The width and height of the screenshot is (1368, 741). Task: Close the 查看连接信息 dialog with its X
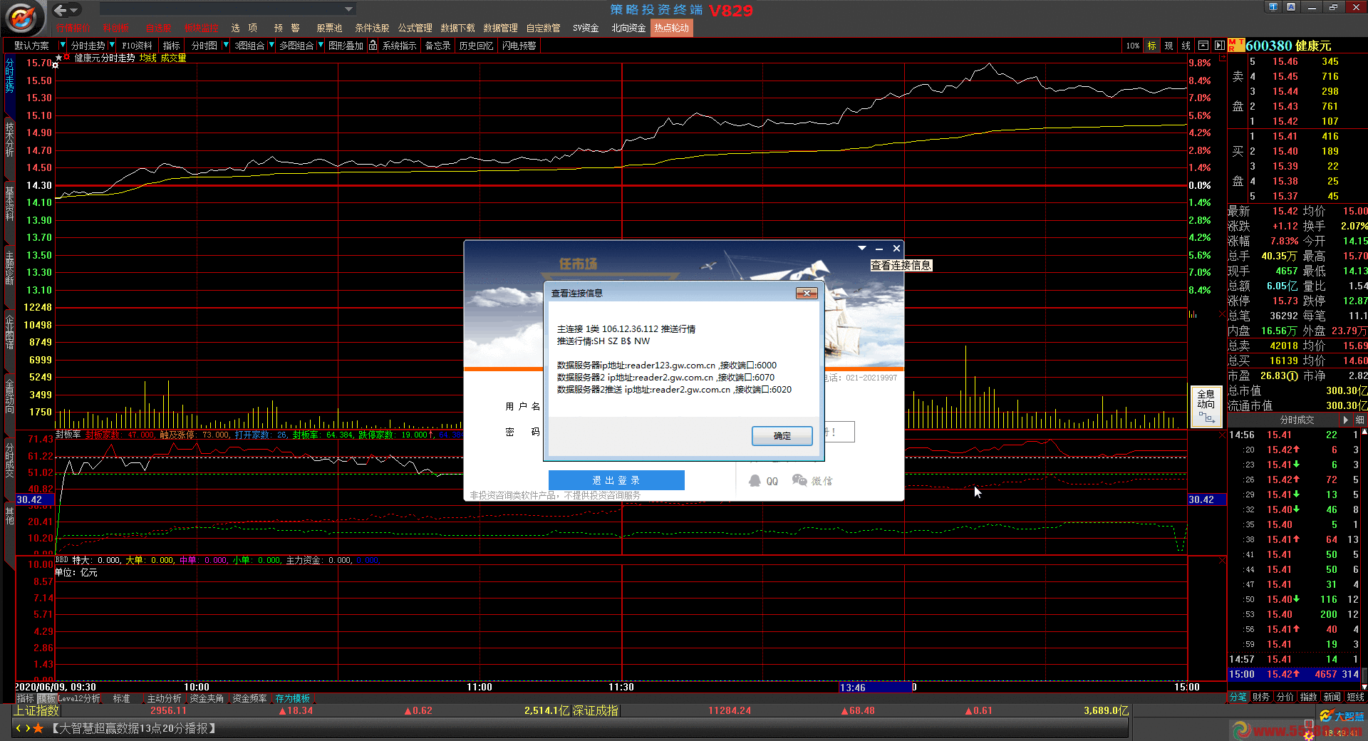(x=806, y=294)
